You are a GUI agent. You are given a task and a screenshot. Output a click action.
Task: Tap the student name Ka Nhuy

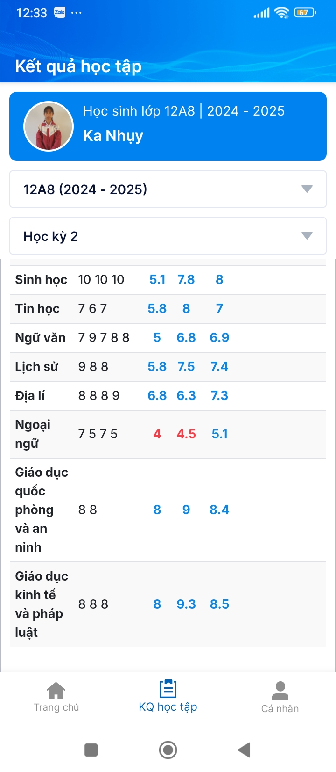click(113, 136)
